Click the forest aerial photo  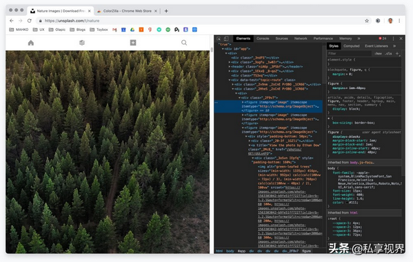[108, 152]
